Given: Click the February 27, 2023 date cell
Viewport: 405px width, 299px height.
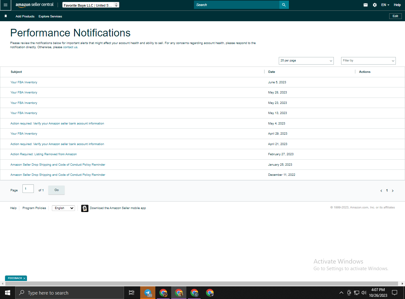Looking at the screenshot, I should click(281, 154).
